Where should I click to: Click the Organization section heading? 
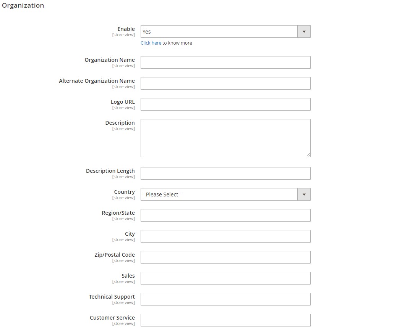23,5
